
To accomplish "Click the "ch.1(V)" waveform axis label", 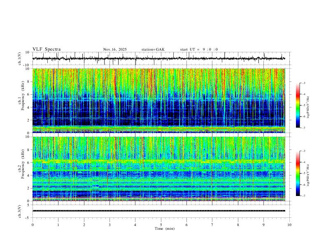I will pyautogui.click(x=20, y=58).
